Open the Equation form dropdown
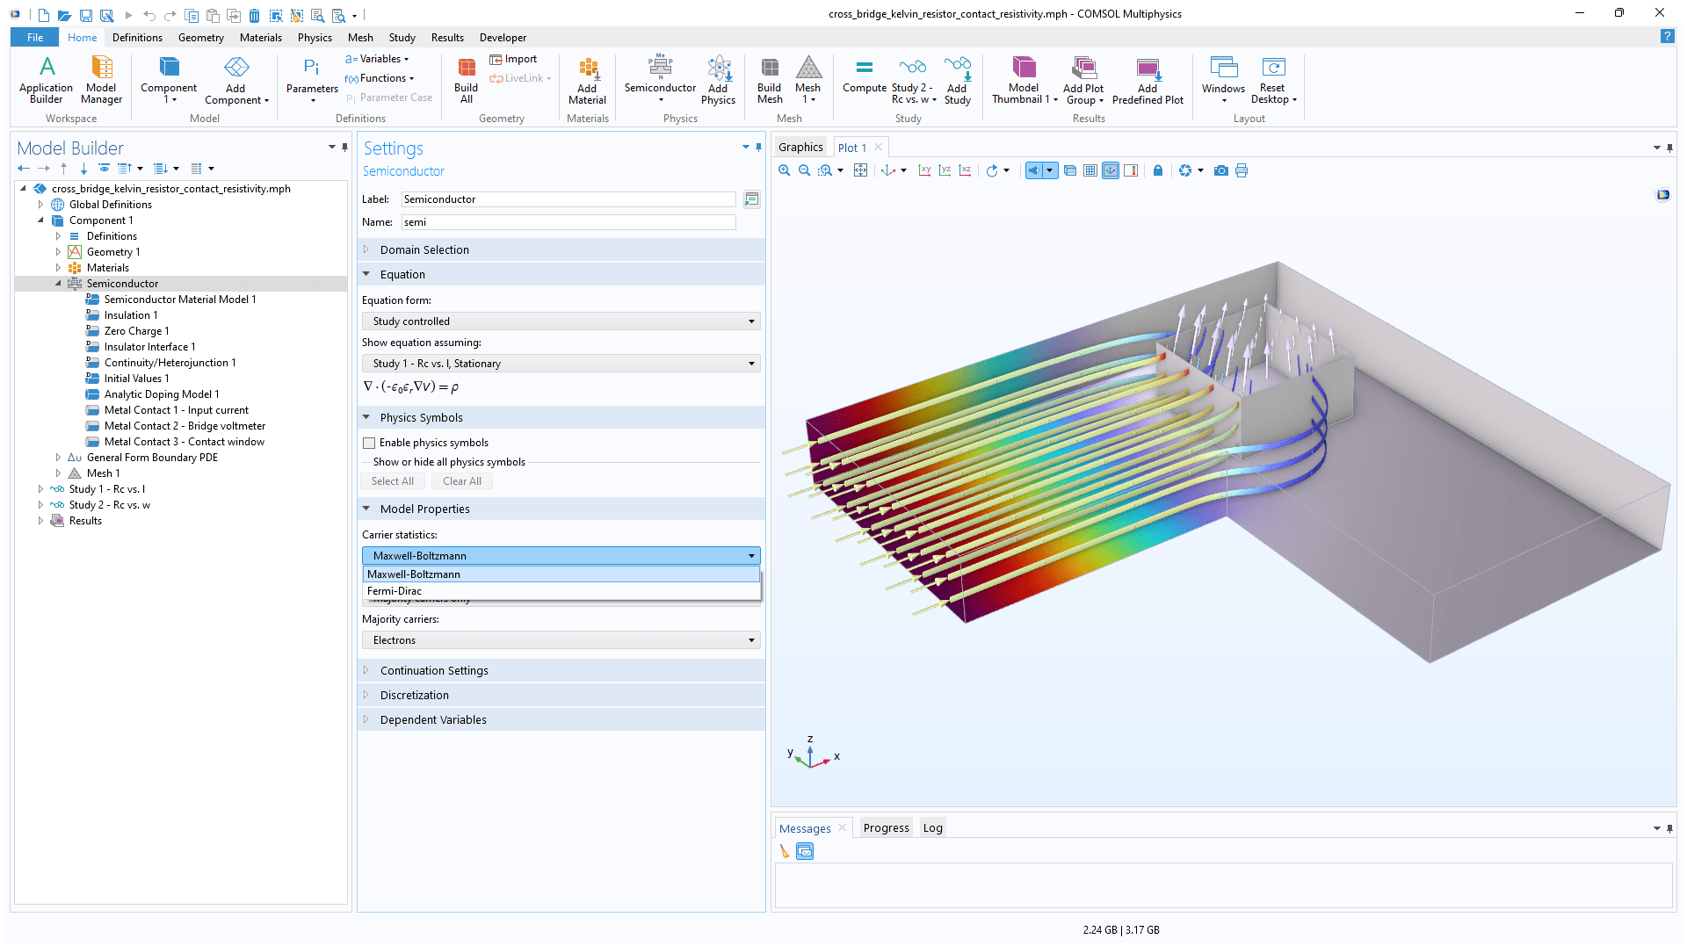The height and width of the screenshot is (946, 1687). tap(561, 321)
